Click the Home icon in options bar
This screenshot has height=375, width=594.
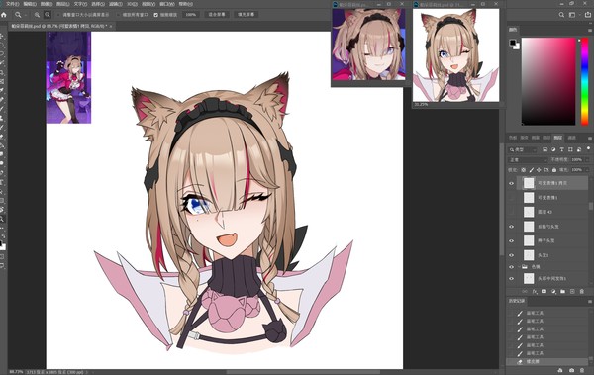tap(4, 15)
